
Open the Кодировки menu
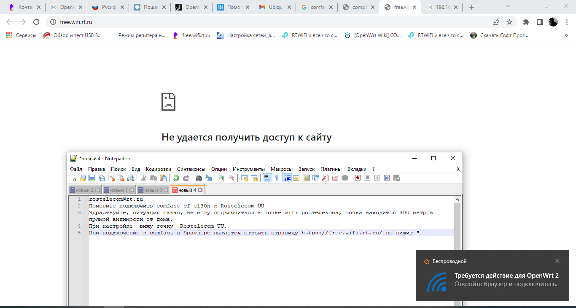[159, 169]
